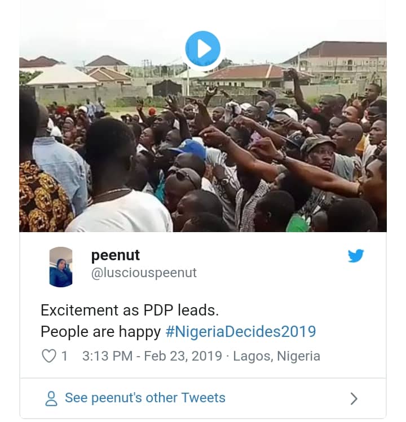Screen dimensions: 406x422
Task: Click the display name "peenut"
Action: [x=115, y=255]
